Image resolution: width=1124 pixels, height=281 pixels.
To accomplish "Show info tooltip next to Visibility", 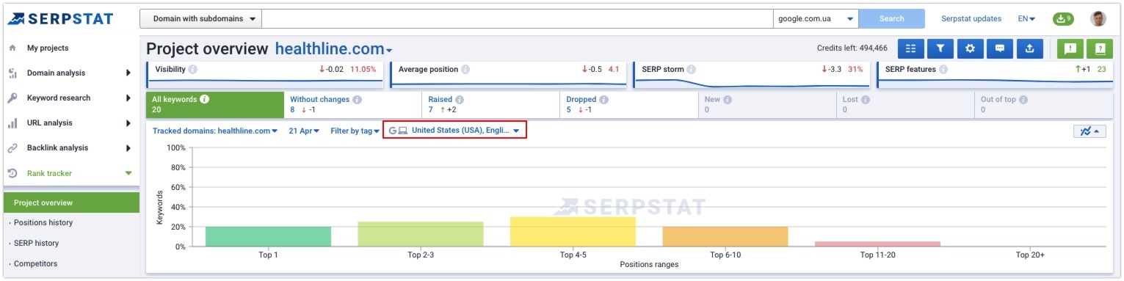I will (x=192, y=70).
